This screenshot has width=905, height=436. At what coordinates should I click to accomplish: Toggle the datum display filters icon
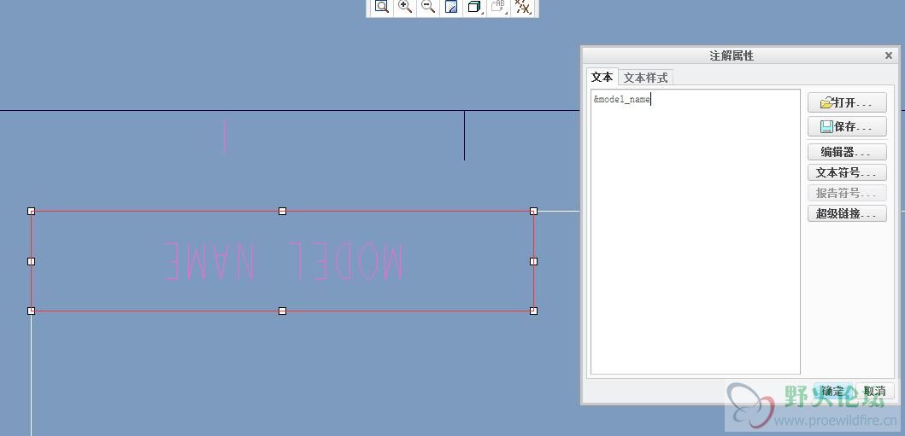click(522, 7)
